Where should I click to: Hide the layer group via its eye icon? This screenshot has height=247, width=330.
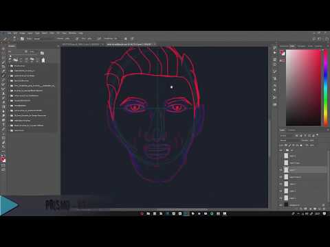tap(281, 150)
